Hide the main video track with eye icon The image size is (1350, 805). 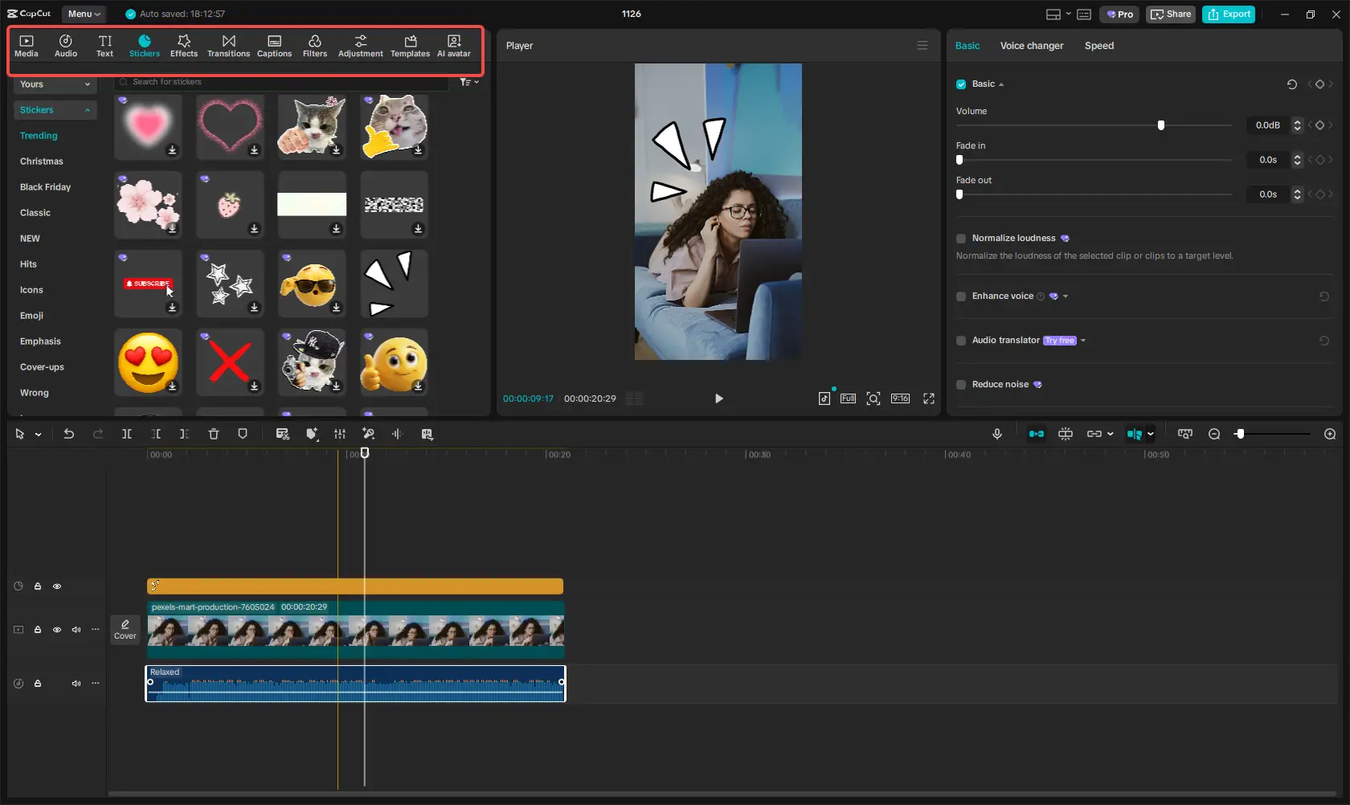coord(57,630)
